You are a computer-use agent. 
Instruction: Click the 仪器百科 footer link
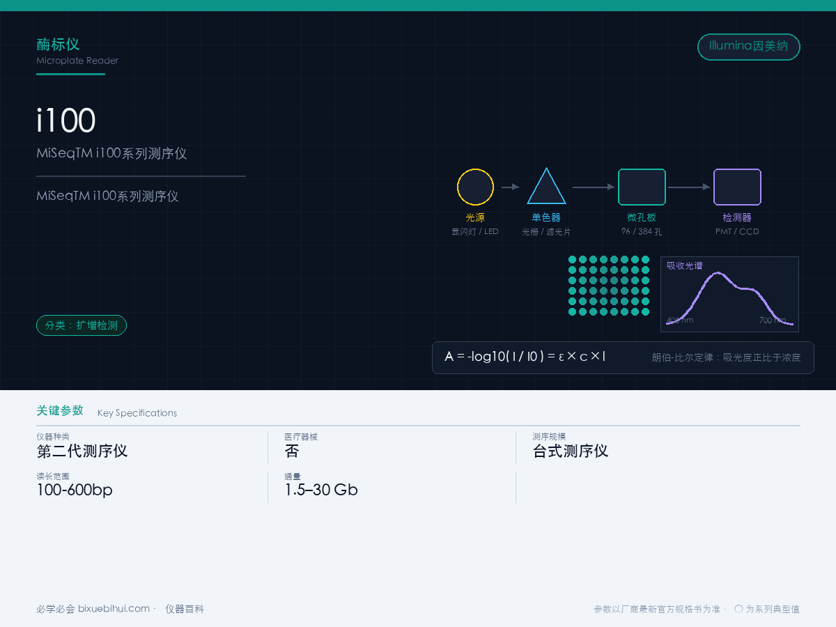click(185, 609)
